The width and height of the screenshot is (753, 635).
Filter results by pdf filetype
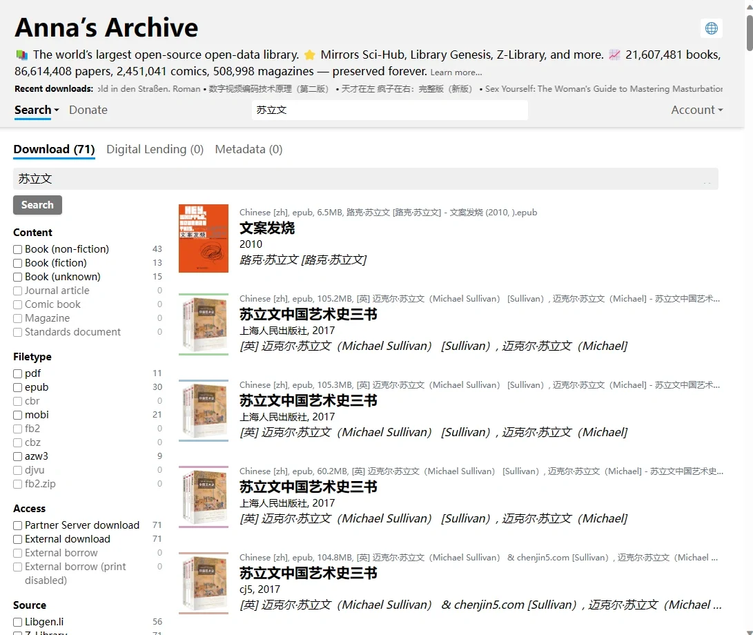(x=18, y=373)
